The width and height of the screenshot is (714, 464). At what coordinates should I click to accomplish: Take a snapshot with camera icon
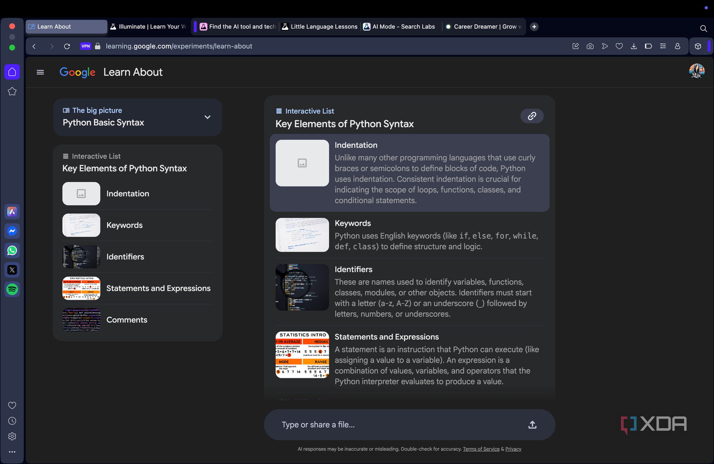tap(590, 46)
